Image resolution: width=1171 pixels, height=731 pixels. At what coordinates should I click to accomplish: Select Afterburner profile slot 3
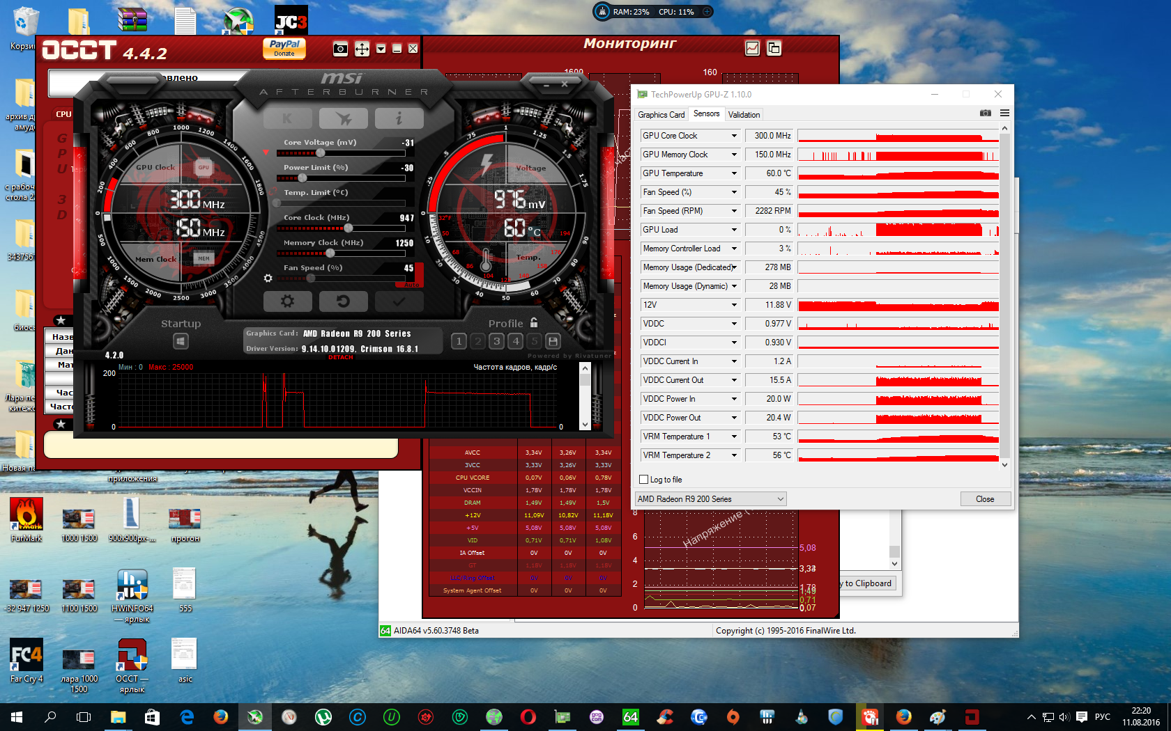click(x=496, y=341)
